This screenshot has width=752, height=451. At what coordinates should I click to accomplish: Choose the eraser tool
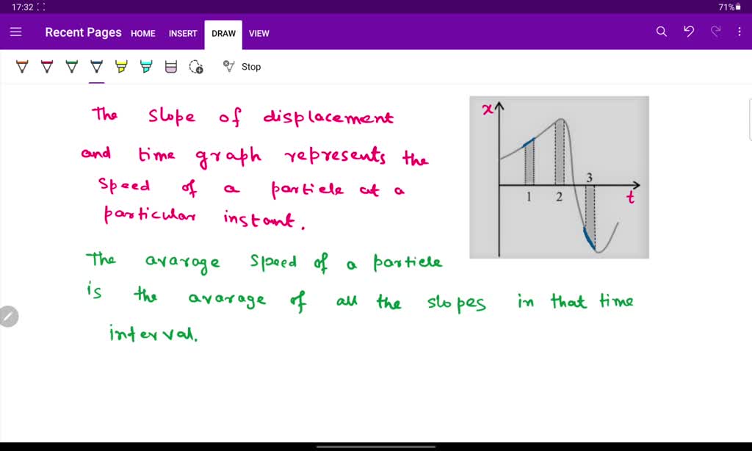171,67
